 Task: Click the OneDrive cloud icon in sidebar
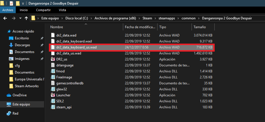click(9, 95)
